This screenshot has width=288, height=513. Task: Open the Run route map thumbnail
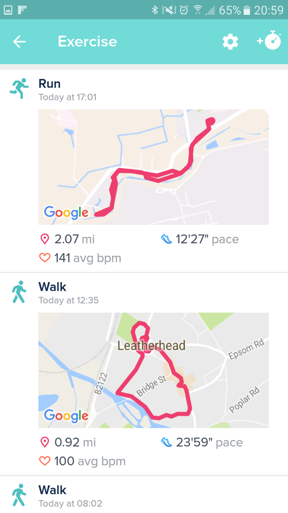[153, 167]
